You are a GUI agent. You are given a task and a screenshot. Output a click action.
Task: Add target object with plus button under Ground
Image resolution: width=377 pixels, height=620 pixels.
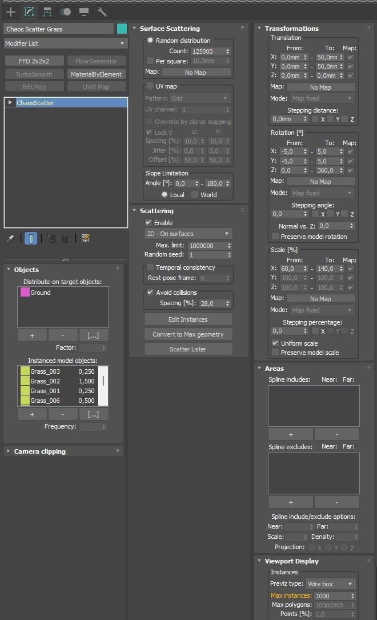[32, 335]
